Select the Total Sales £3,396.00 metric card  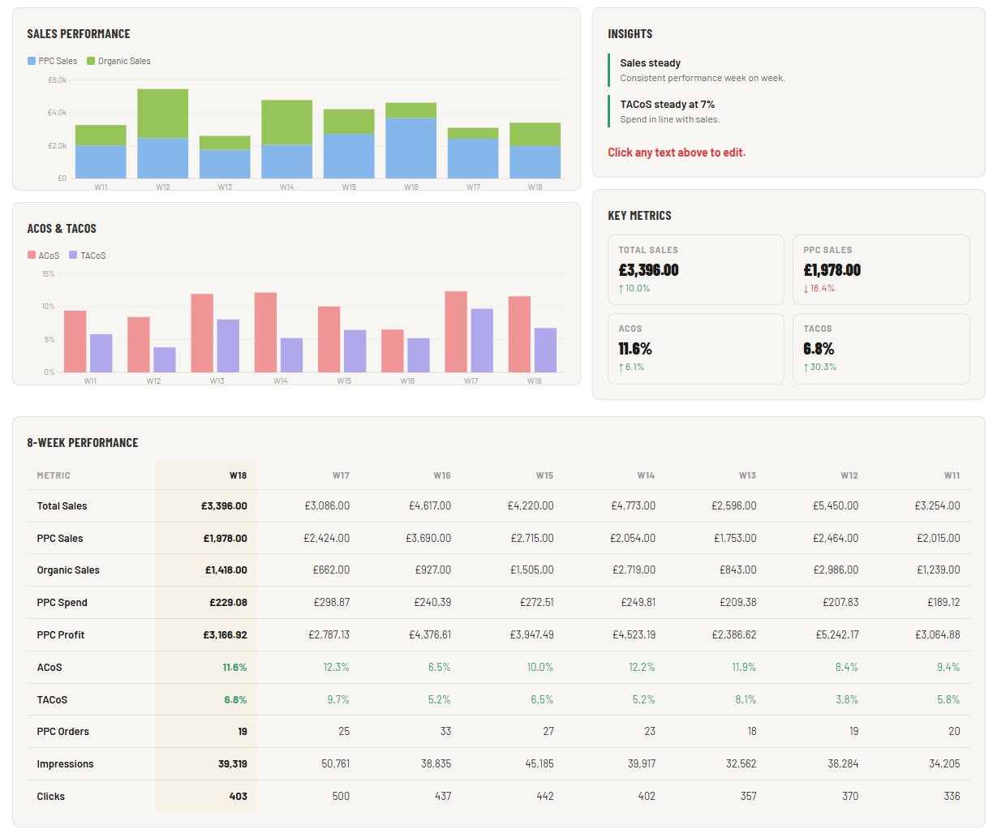click(x=696, y=270)
